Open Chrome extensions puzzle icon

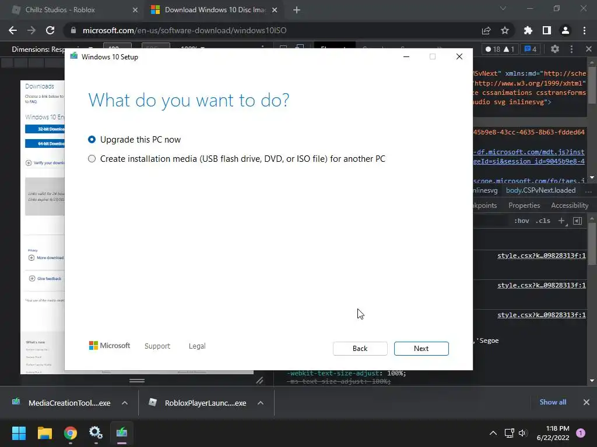tap(528, 30)
